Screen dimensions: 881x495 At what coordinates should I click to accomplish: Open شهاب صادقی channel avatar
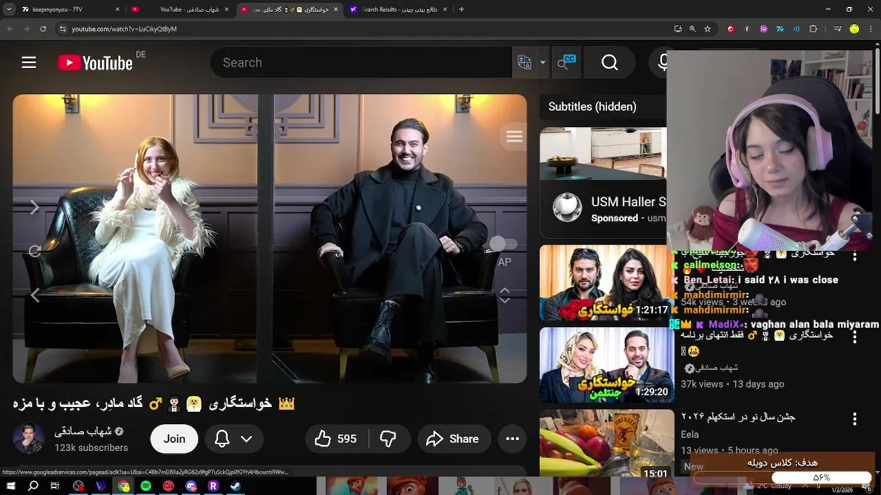coord(28,439)
